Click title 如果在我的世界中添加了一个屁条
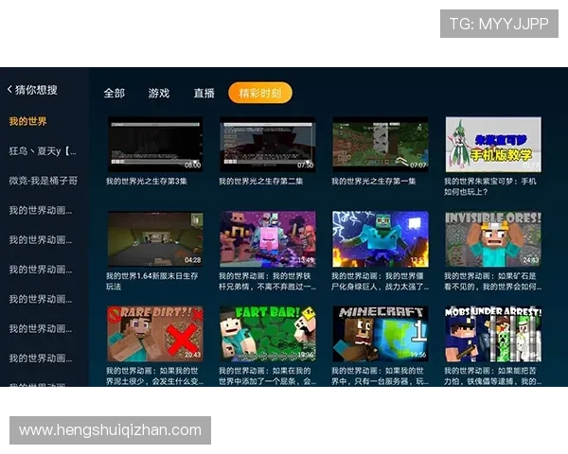Image resolution: width=568 pixels, height=454 pixels. point(267,375)
